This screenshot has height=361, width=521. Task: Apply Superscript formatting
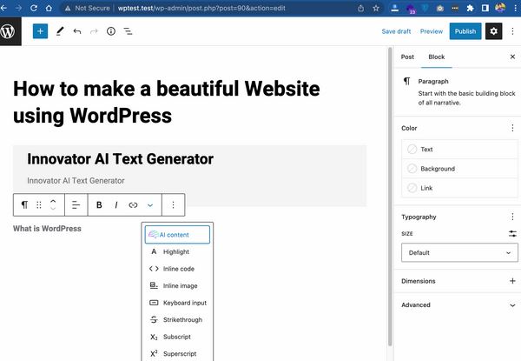coord(177,354)
